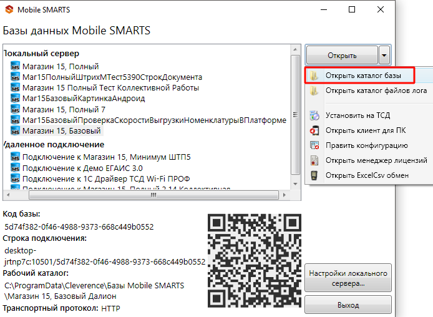The width and height of the screenshot is (433, 317).
Task: Click horizontal scrollbar left arrow
Action: tap(8, 195)
